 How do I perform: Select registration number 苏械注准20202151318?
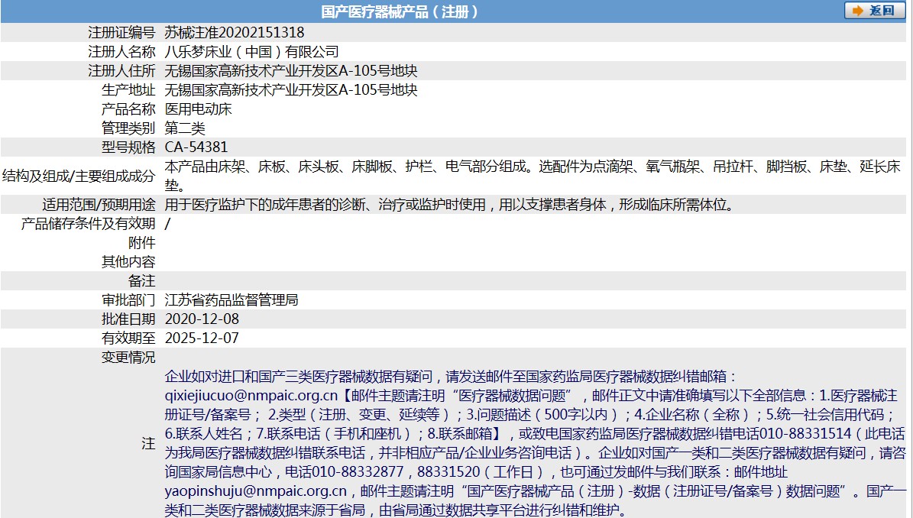click(x=235, y=33)
